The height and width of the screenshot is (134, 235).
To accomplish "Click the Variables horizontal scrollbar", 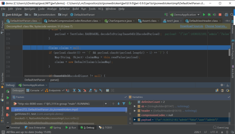I will tap(164, 124).
